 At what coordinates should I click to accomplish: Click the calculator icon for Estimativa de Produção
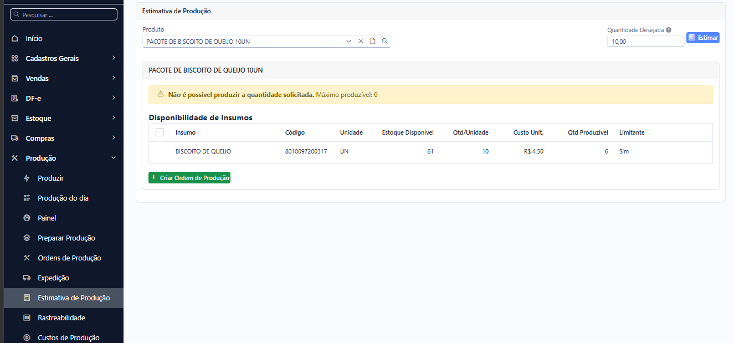27,298
